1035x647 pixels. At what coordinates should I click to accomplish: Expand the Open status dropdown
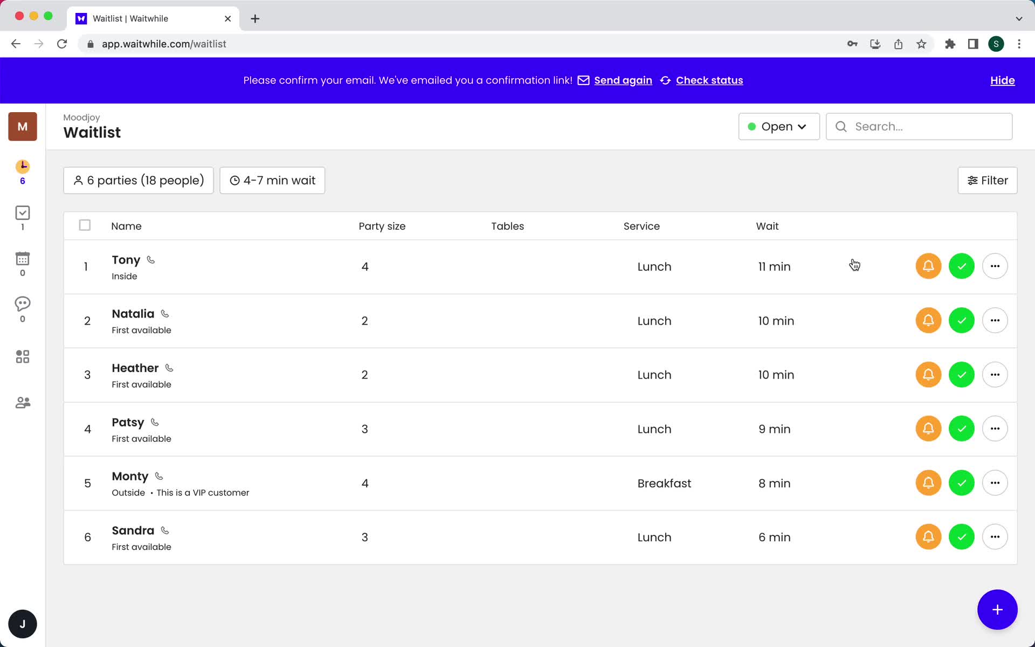coord(779,127)
